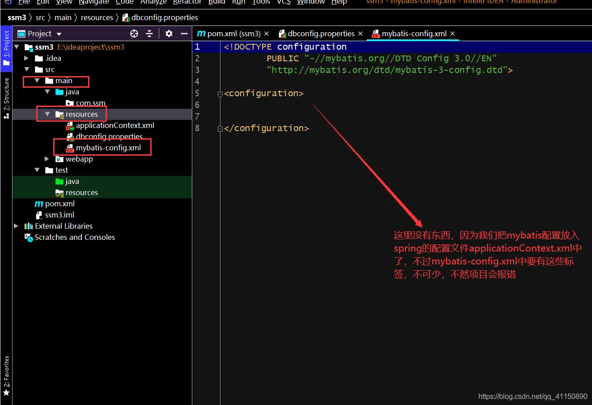
Task: Click 'resources' in the breadcrumb path
Action: click(97, 17)
